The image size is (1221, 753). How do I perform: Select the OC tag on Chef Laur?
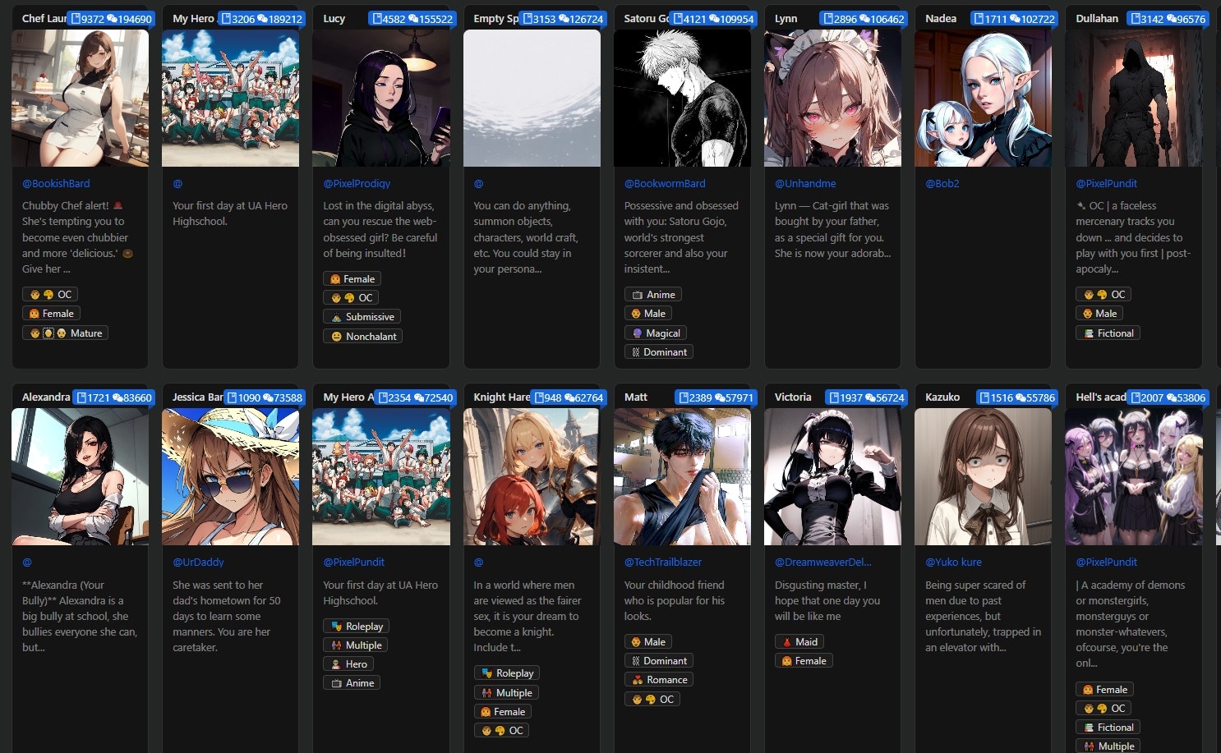(x=50, y=295)
